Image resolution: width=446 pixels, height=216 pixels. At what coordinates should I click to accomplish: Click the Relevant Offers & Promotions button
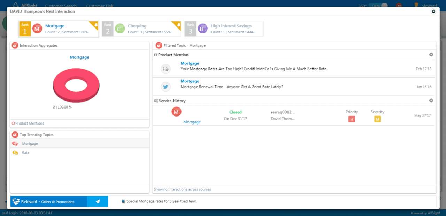(x=48, y=201)
